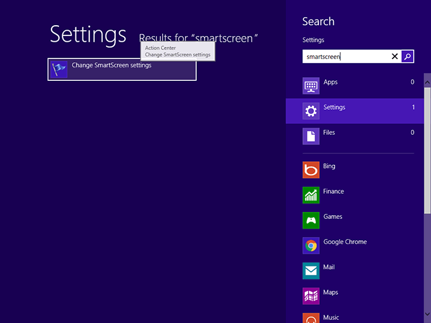Click the Search pane heading

[x=318, y=21]
